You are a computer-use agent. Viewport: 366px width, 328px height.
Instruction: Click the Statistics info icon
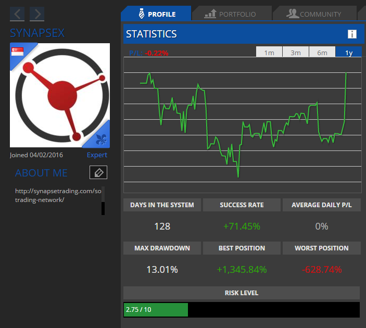(x=352, y=34)
